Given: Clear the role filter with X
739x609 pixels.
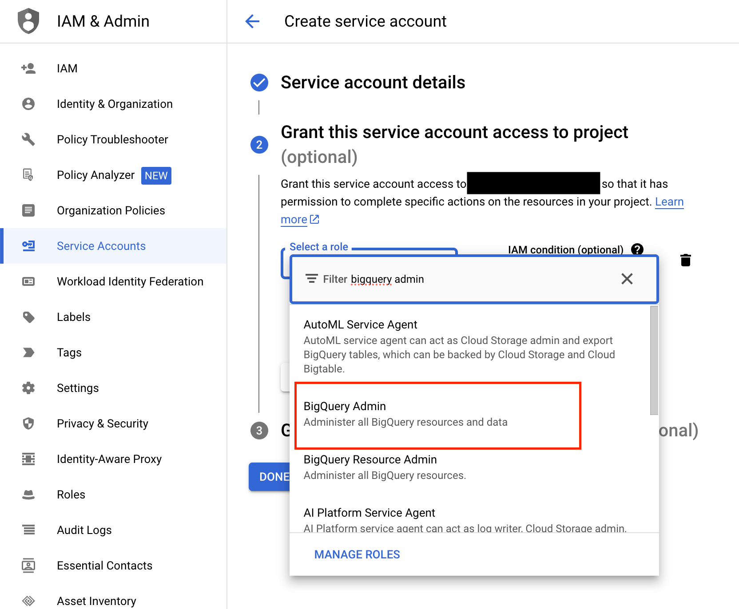Looking at the screenshot, I should point(627,279).
